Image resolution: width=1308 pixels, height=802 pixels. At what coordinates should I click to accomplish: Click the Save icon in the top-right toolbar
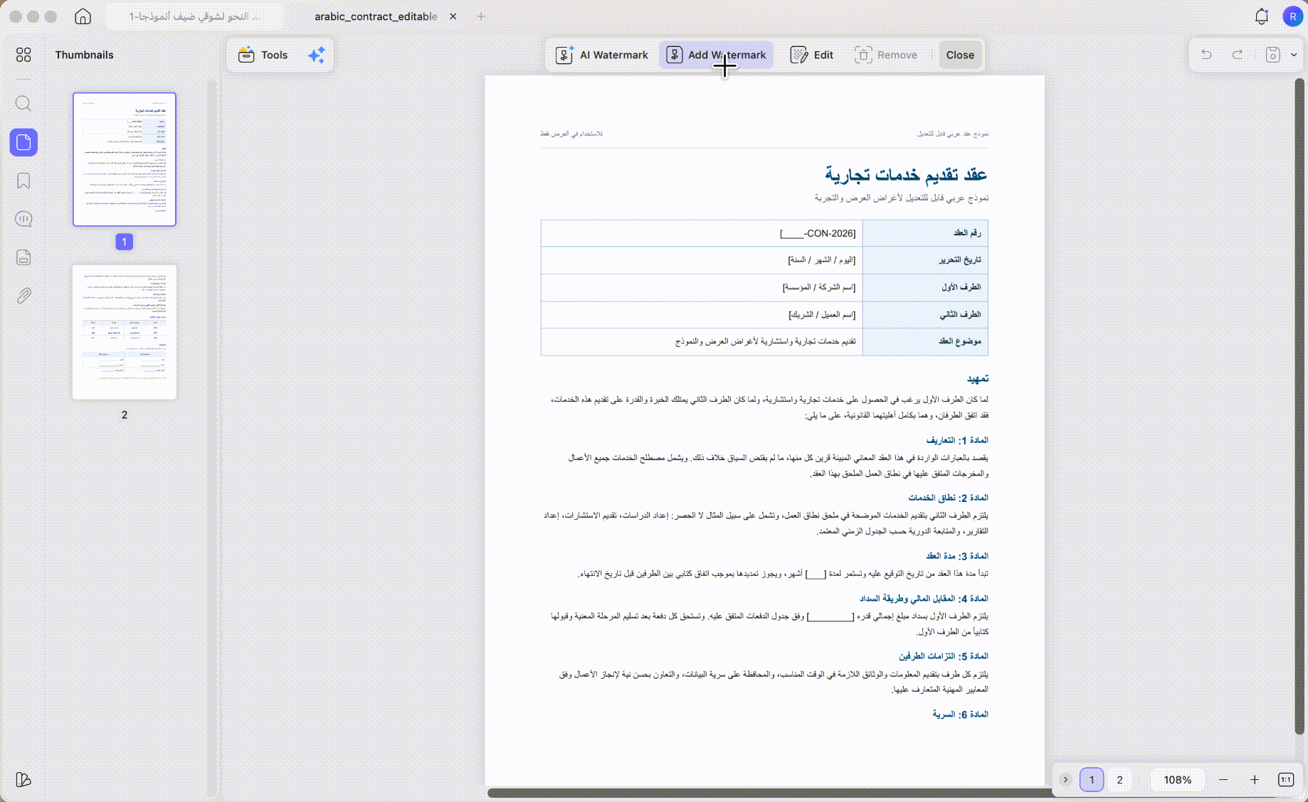1273,55
